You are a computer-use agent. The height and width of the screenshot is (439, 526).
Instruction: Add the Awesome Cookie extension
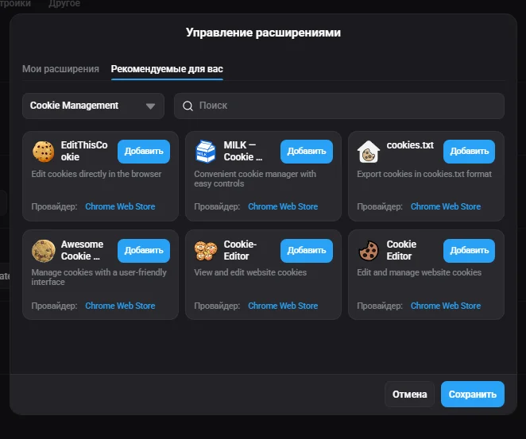[144, 251]
